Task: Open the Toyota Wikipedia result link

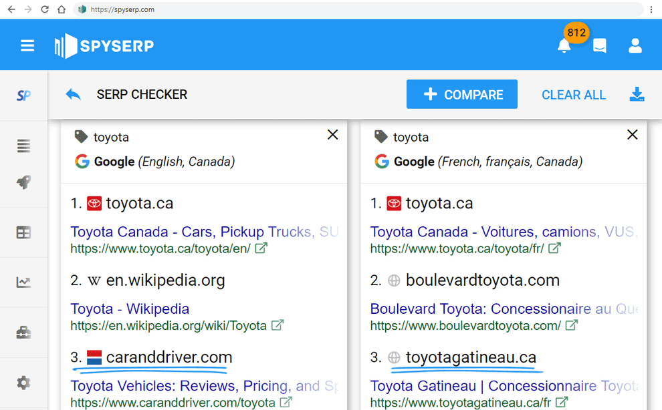Action: pos(129,309)
